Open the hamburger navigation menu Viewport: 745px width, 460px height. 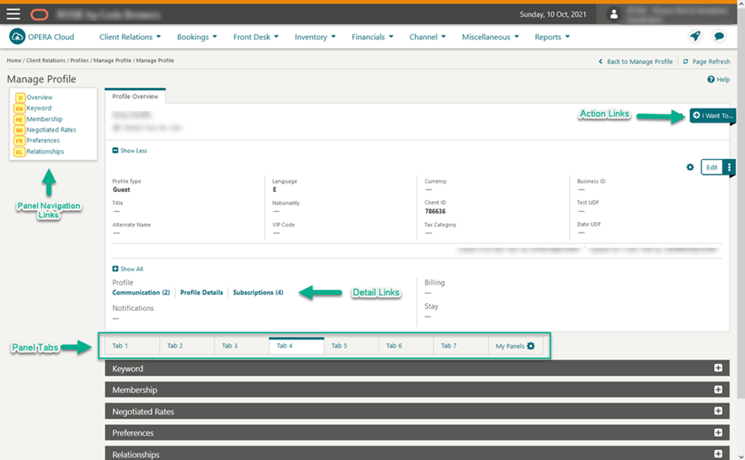(13, 14)
